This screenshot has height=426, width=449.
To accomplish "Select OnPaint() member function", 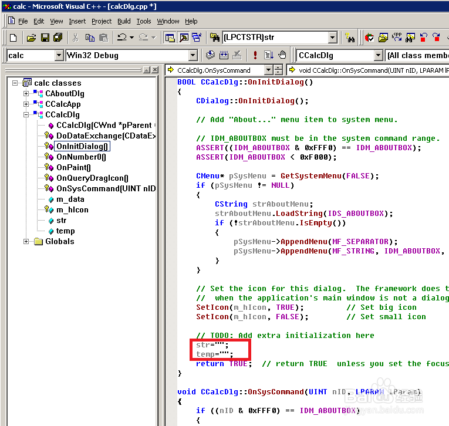I will click(x=73, y=167).
